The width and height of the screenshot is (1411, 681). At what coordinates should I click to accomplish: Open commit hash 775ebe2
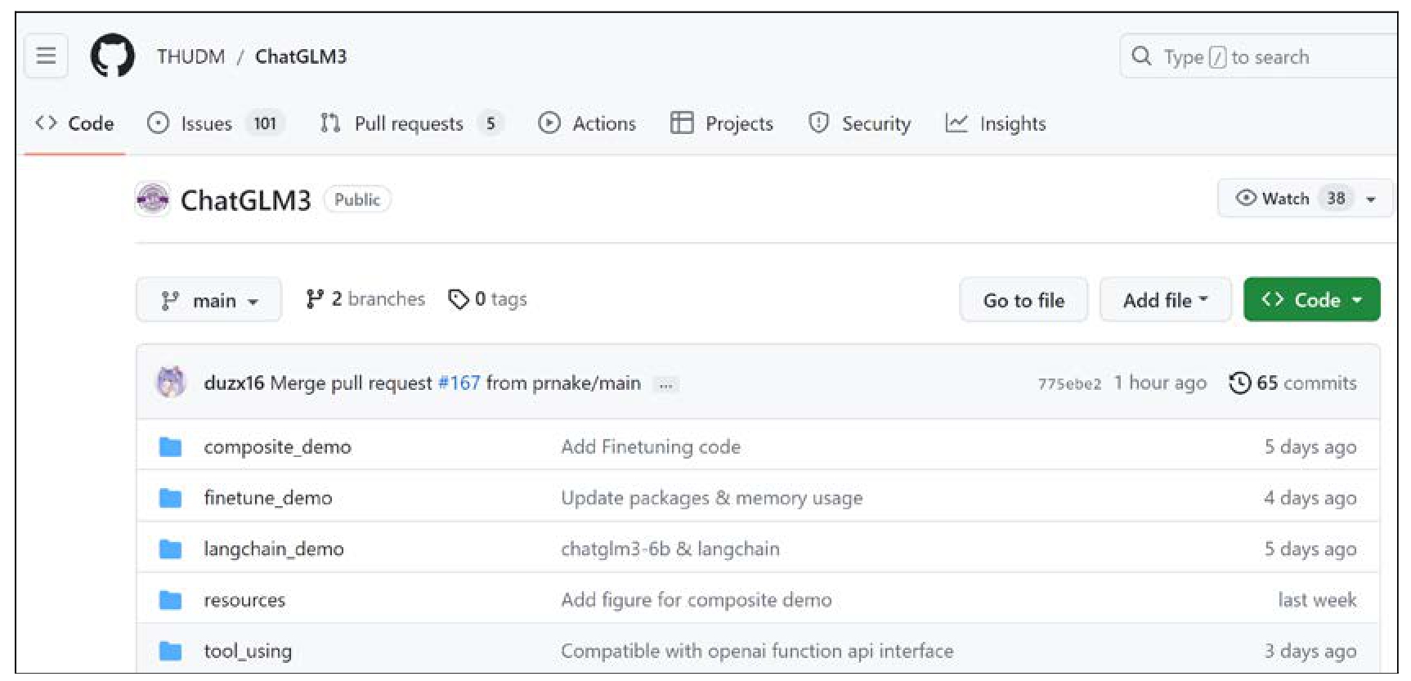click(x=1069, y=383)
